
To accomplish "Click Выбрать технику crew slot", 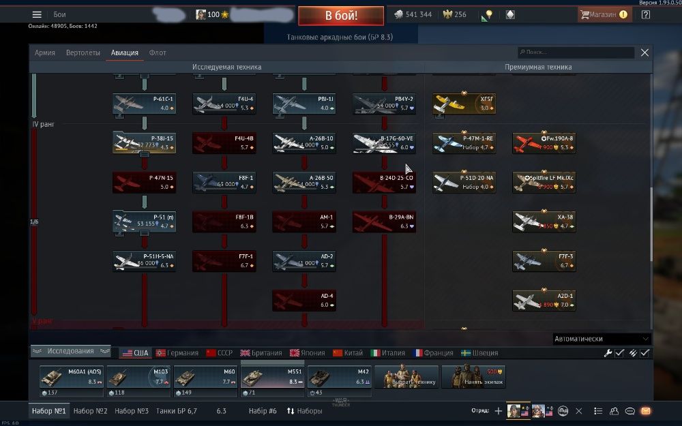I will click(x=406, y=376).
